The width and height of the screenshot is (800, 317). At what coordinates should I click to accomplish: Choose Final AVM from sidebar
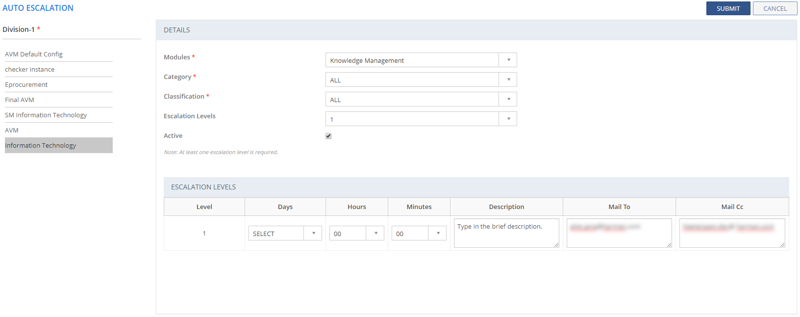pyautogui.click(x=20, y=100)
